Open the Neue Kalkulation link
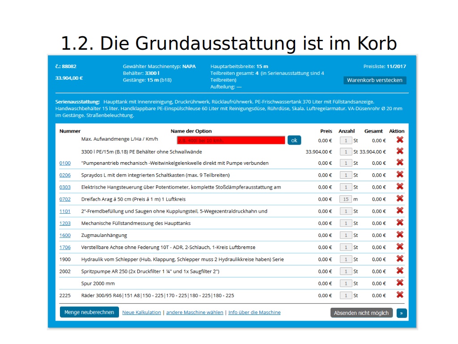Image resolution: width=458 pixels, height=344 pixels. click(x=141, y=313)
